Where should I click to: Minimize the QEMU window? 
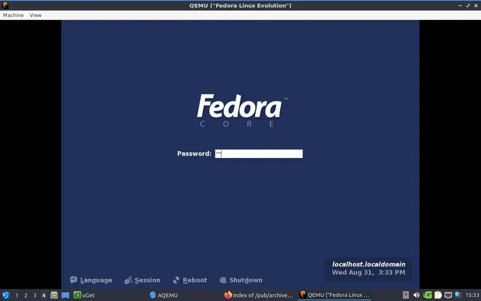[x=460, y=5]
